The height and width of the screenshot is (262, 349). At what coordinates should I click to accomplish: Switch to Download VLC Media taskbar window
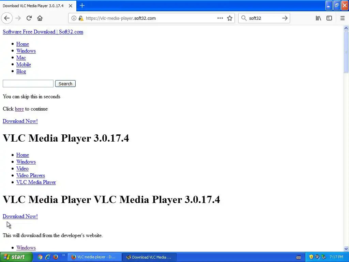150,257
